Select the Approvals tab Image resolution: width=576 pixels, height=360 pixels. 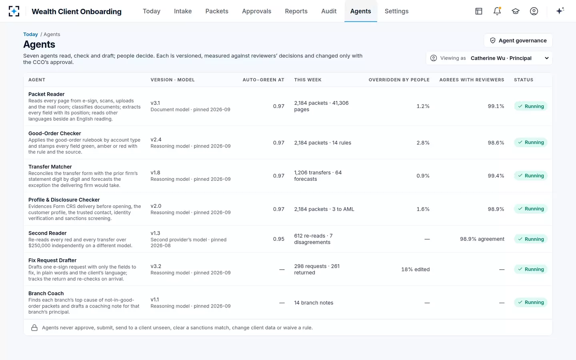click(256, 11)
